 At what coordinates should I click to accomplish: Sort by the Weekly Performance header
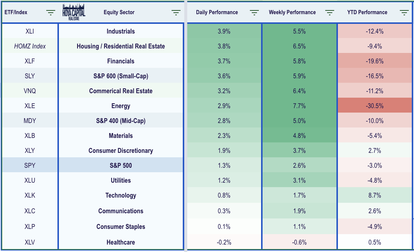coord(293,12)
